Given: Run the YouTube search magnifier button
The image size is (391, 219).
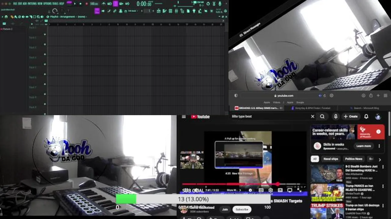Looking at the screenshot, I should 322,116.
